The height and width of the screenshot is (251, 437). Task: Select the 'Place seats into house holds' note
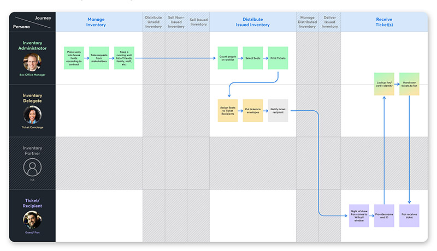(x=74, y=58)
